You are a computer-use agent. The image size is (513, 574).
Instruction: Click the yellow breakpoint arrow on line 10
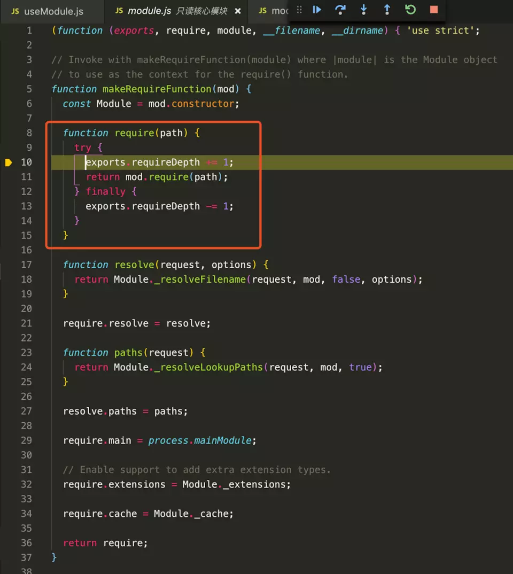pyautogui.click(x=9, y=162)
